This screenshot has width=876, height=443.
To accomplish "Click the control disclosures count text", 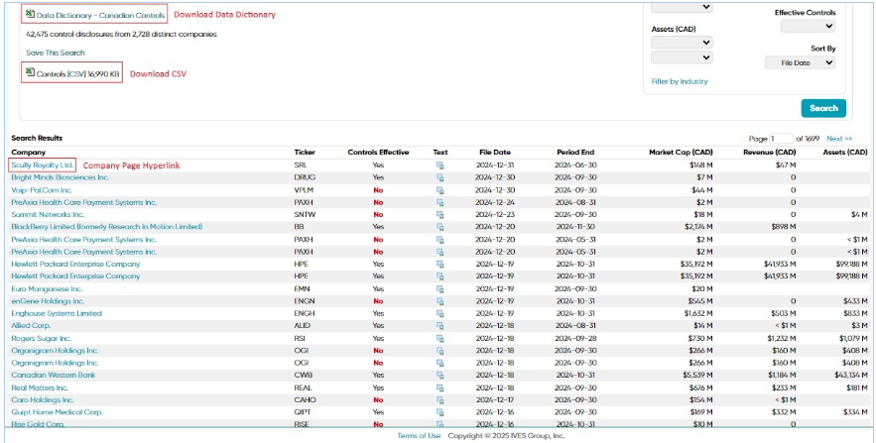I will click(121, 34).
